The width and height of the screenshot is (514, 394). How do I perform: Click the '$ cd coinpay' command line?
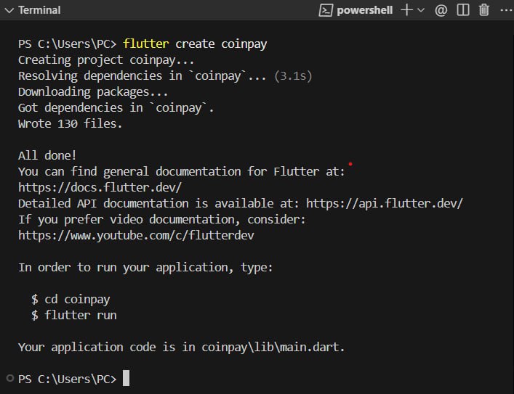[x=71, y=300]
